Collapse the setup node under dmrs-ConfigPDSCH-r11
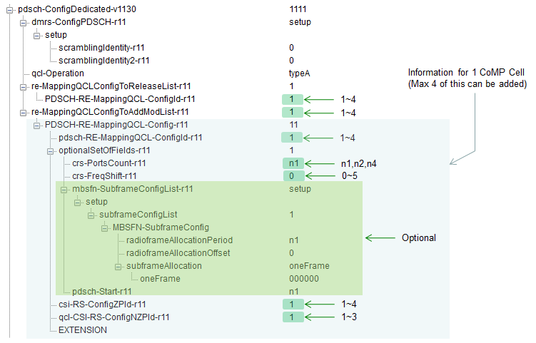 coord(37,36)
